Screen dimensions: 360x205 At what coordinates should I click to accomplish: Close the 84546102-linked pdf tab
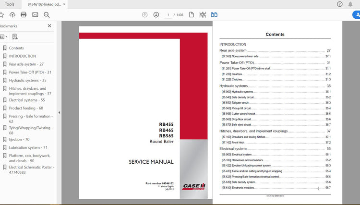point(64,4)
